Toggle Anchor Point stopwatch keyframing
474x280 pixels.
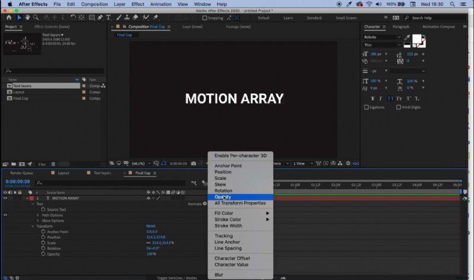click(x=43, y=231)
